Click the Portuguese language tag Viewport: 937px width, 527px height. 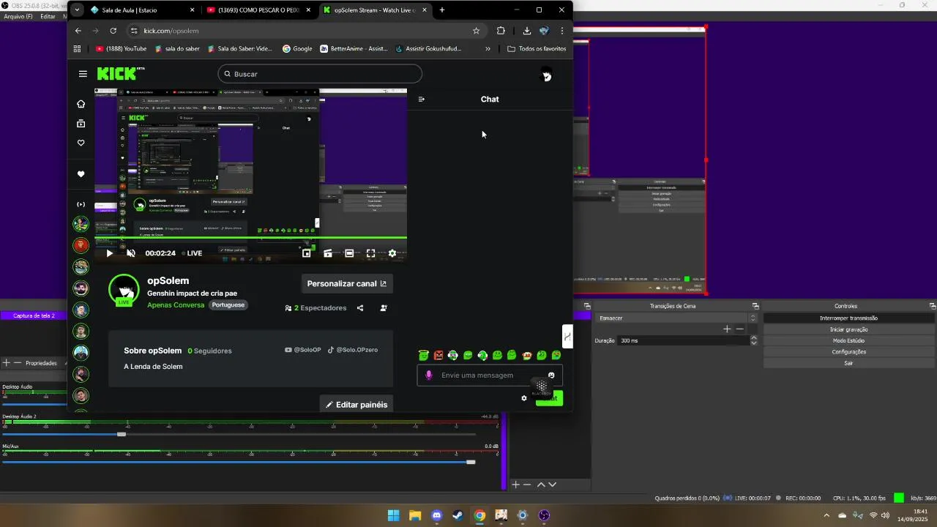[228, 304]
